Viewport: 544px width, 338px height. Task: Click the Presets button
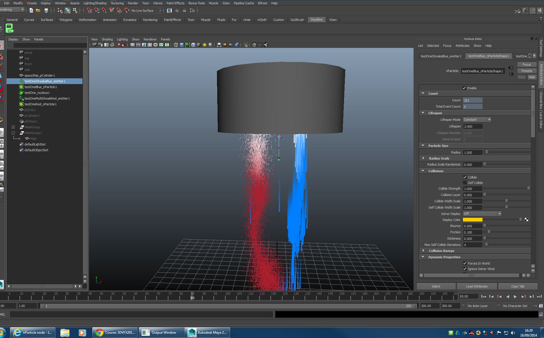[526, 71]
